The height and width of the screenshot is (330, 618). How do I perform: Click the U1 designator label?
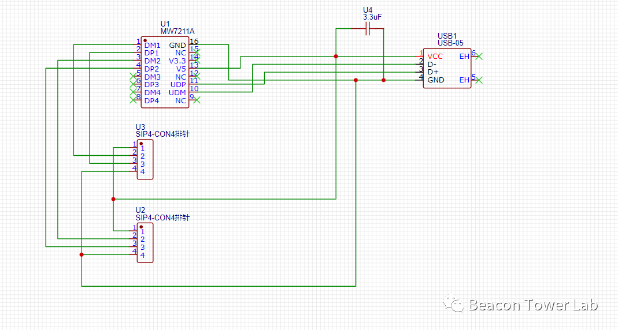click(x=165, y=24)
